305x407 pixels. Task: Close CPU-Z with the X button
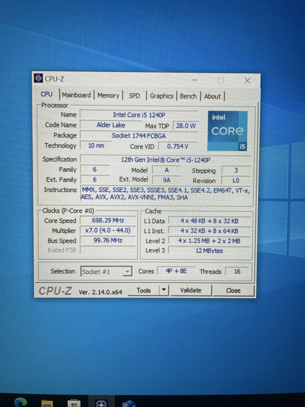247,81
